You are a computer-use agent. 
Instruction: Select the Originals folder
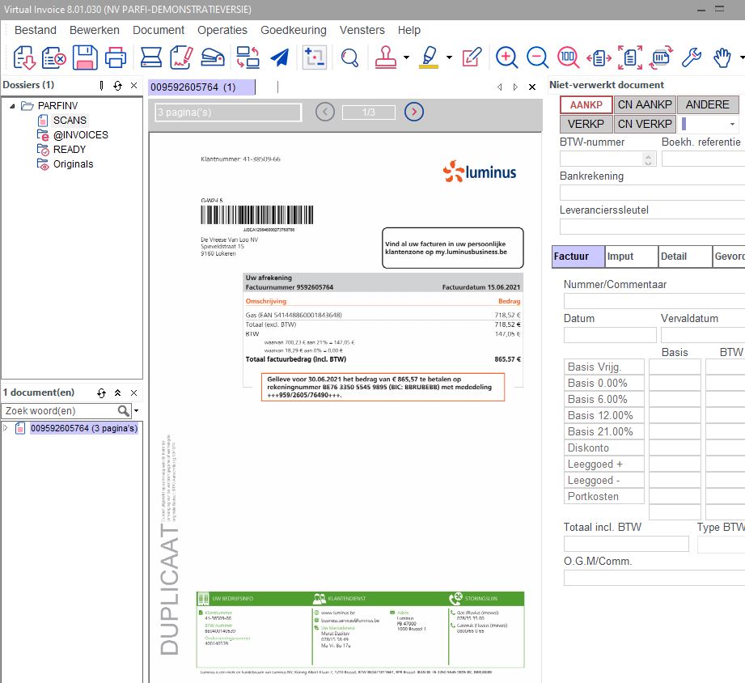pyautogui.click(x=73, y=164)
